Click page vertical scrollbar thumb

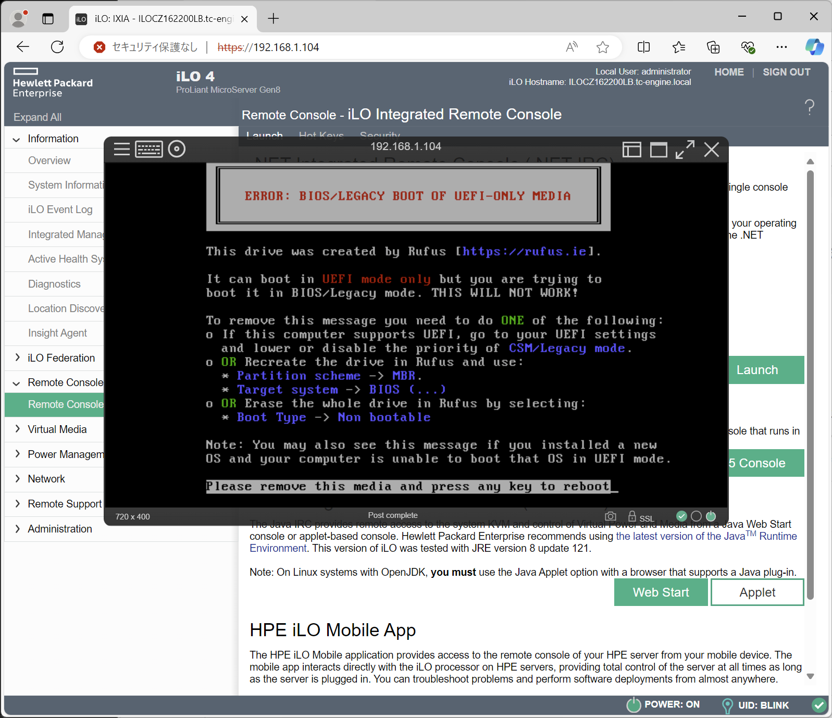click(810, 385)
